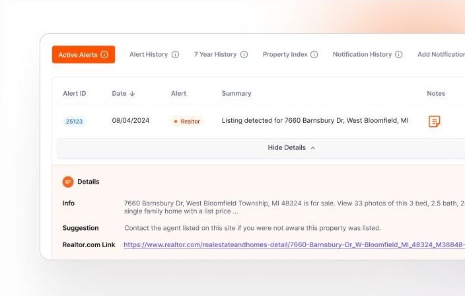
Task: Click info icon on Active Alerts tab
Action: (x=104, y=55)
